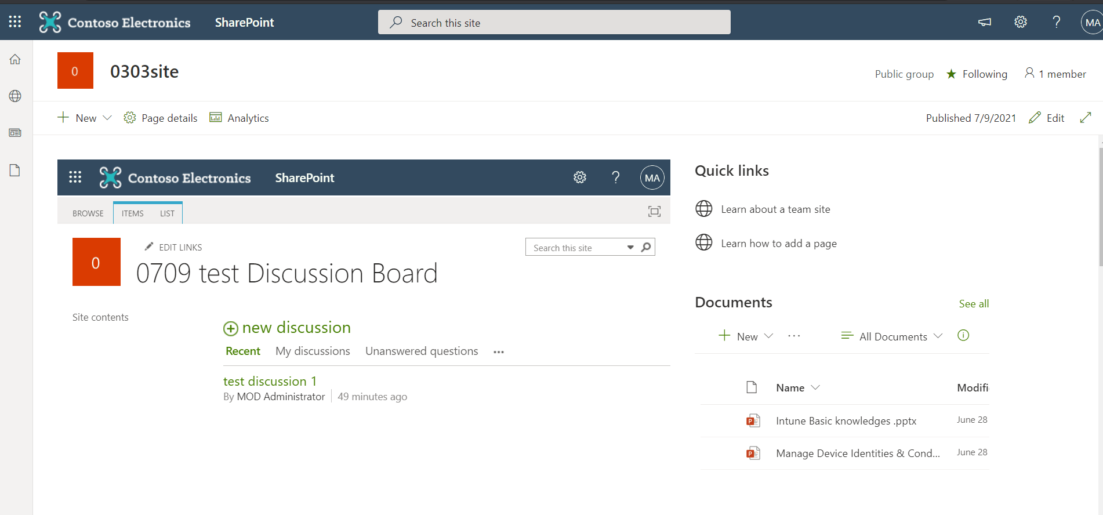1103x515 pixels.
Task: Open the news icon in left rail
Action: tap(15, 133)
